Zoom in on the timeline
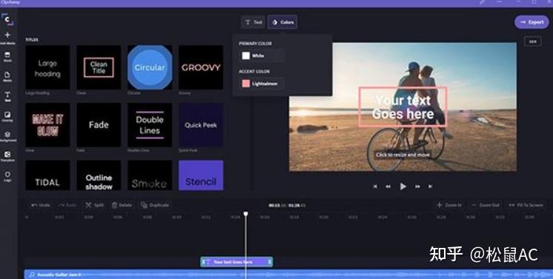Screen dimensions: 553x279 click(449, 205)
